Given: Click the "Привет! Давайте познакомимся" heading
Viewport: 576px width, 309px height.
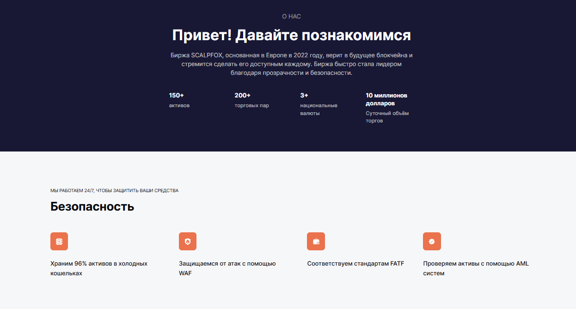Looking at the screenshot, I should tap(292, 35).
